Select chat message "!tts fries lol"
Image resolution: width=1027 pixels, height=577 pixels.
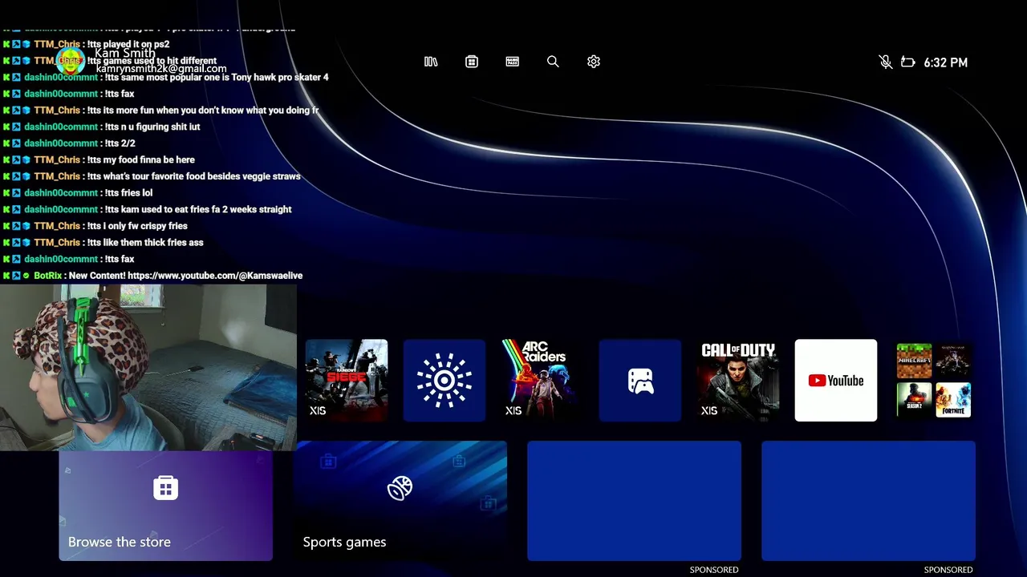pos(128,193)
